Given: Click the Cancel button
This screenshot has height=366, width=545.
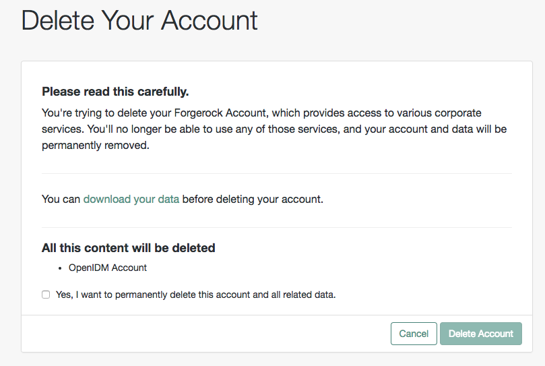Looking at the screenshot, I should pos(414,334).
